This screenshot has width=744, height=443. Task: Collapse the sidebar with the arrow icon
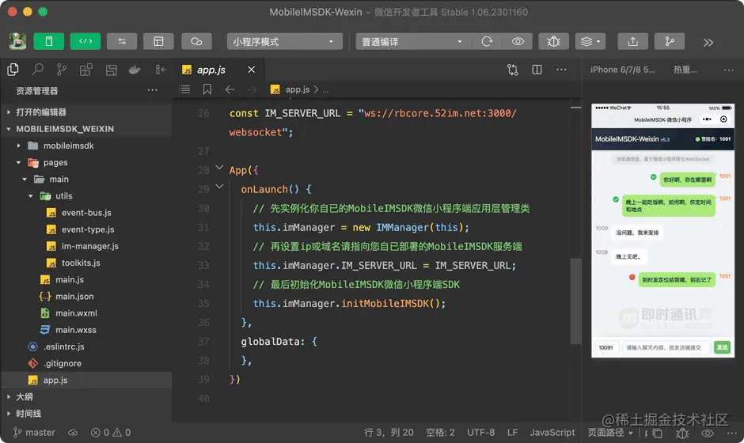click(161, 70)
